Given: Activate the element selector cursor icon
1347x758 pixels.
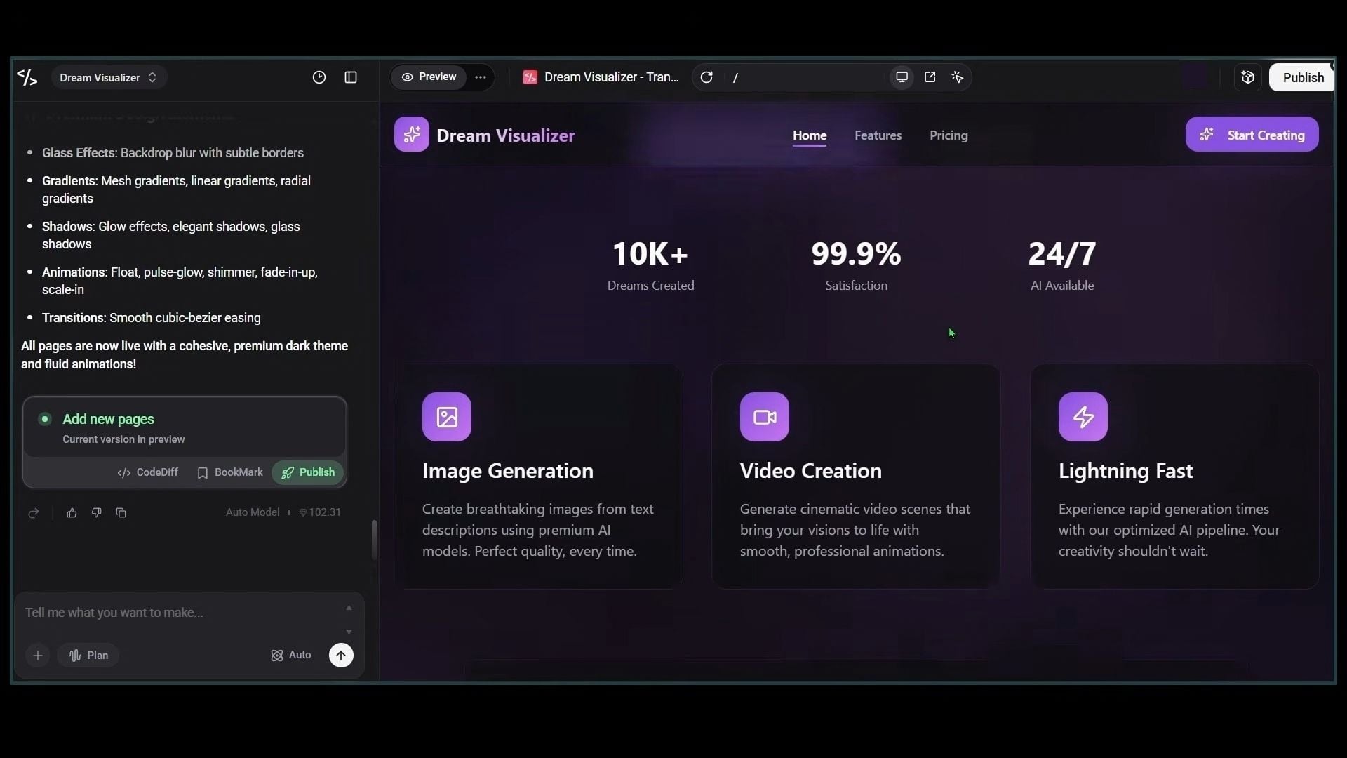Looking at the screenshot, I should [958, 77].
